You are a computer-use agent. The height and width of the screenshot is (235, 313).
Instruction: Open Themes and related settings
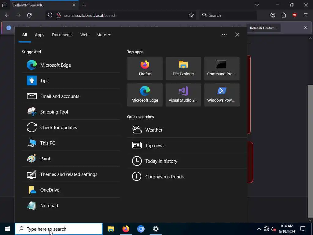pos(71,174)
